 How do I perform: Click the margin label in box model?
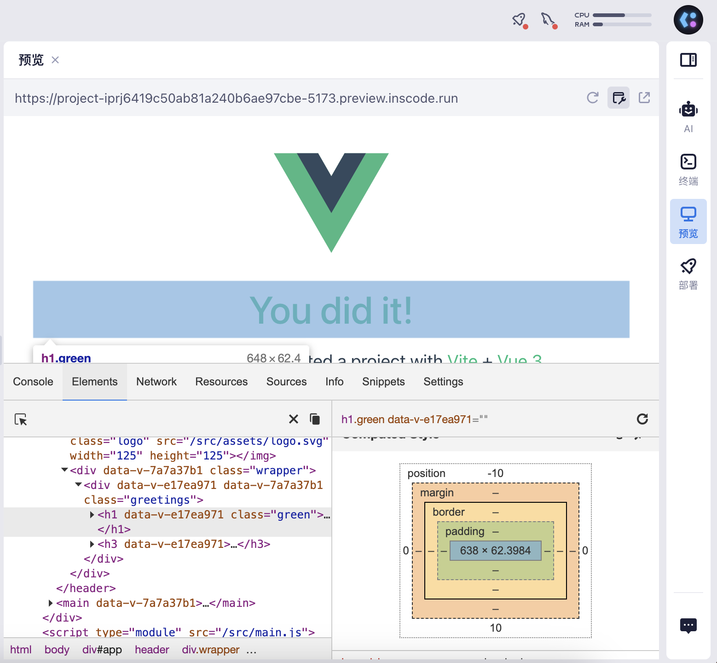pyautogui.click(x=437, y=493)
